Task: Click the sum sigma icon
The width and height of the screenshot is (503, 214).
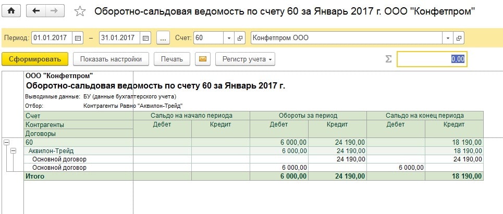Action: (x=388, y=59)
